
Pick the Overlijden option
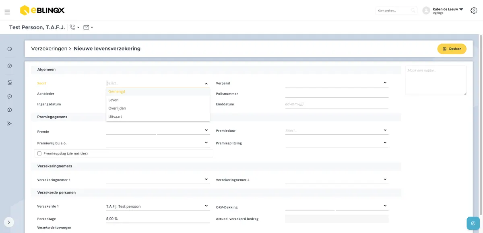point(158,108)
